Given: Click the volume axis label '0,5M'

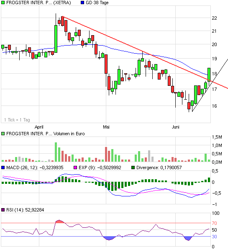Looking at the screenshot, I should coord(217,154).
